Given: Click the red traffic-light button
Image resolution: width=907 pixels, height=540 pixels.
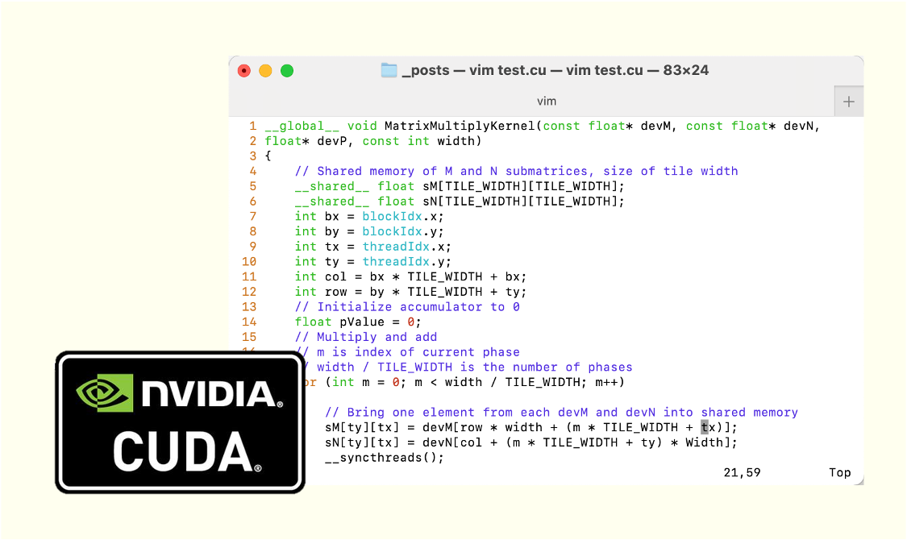Looking at the screenshot, I should [243, 70].
